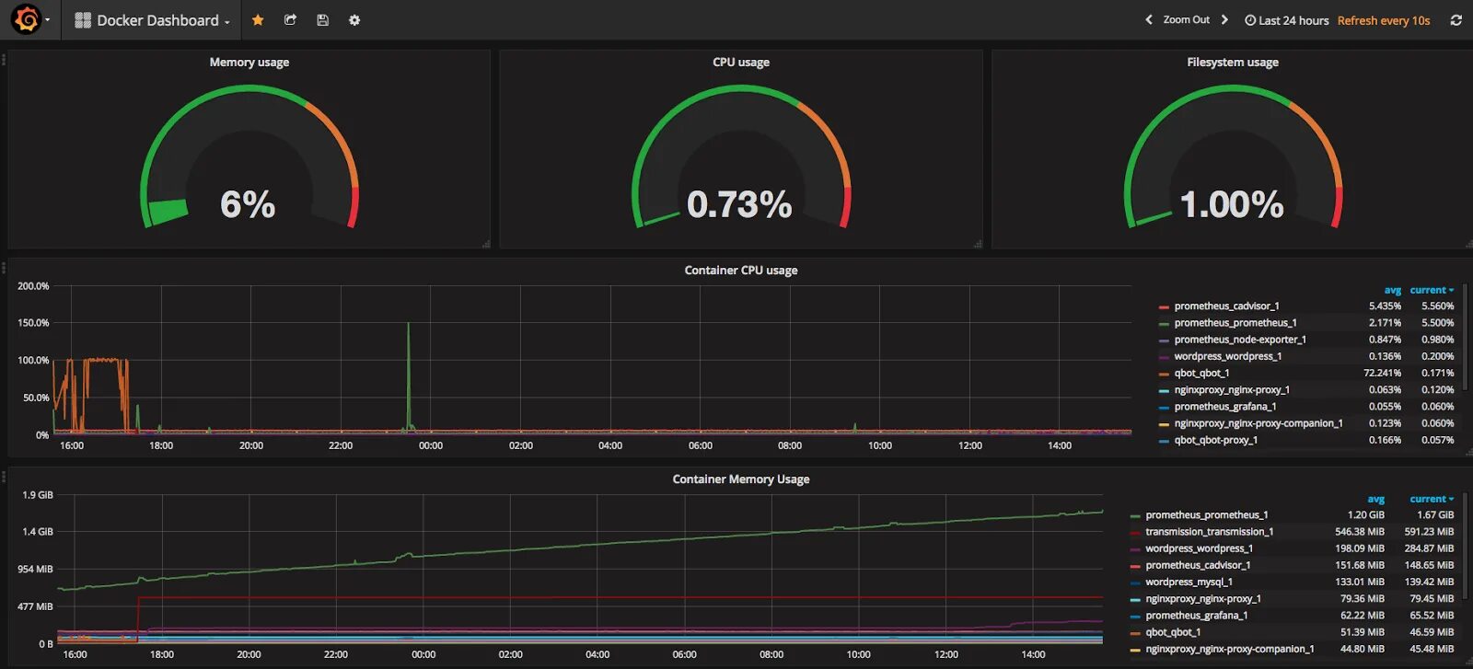Open the Docker Dashboard picker dropdown

[152, 20]
